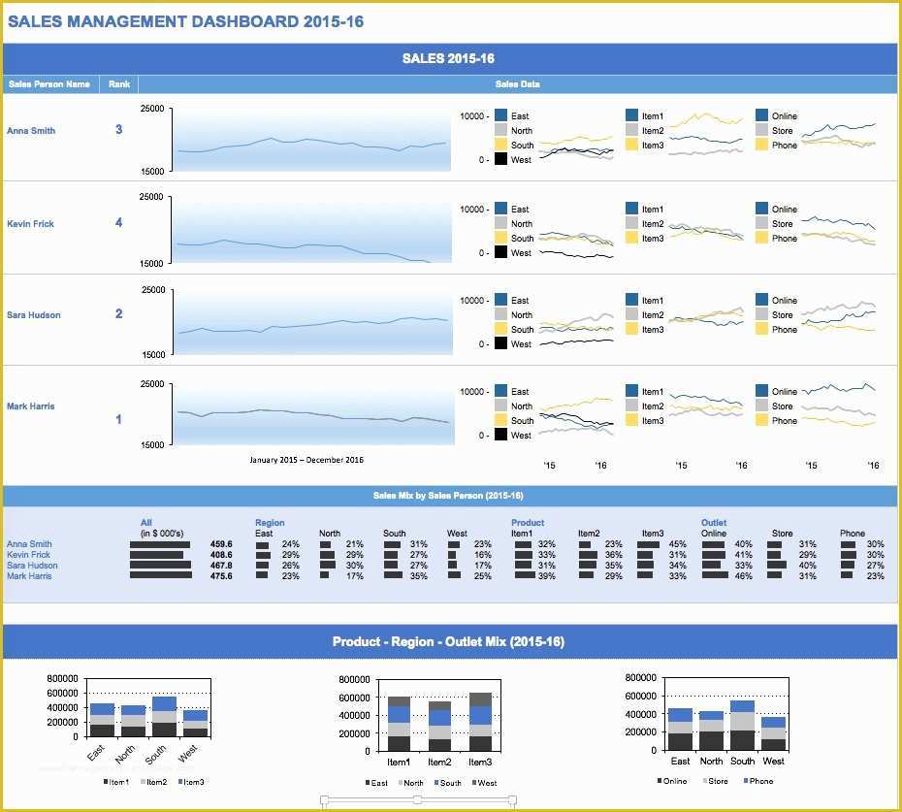
Task: Click the Item3 bar in the product-by-region stacked chart
Action: pos(480,722)
